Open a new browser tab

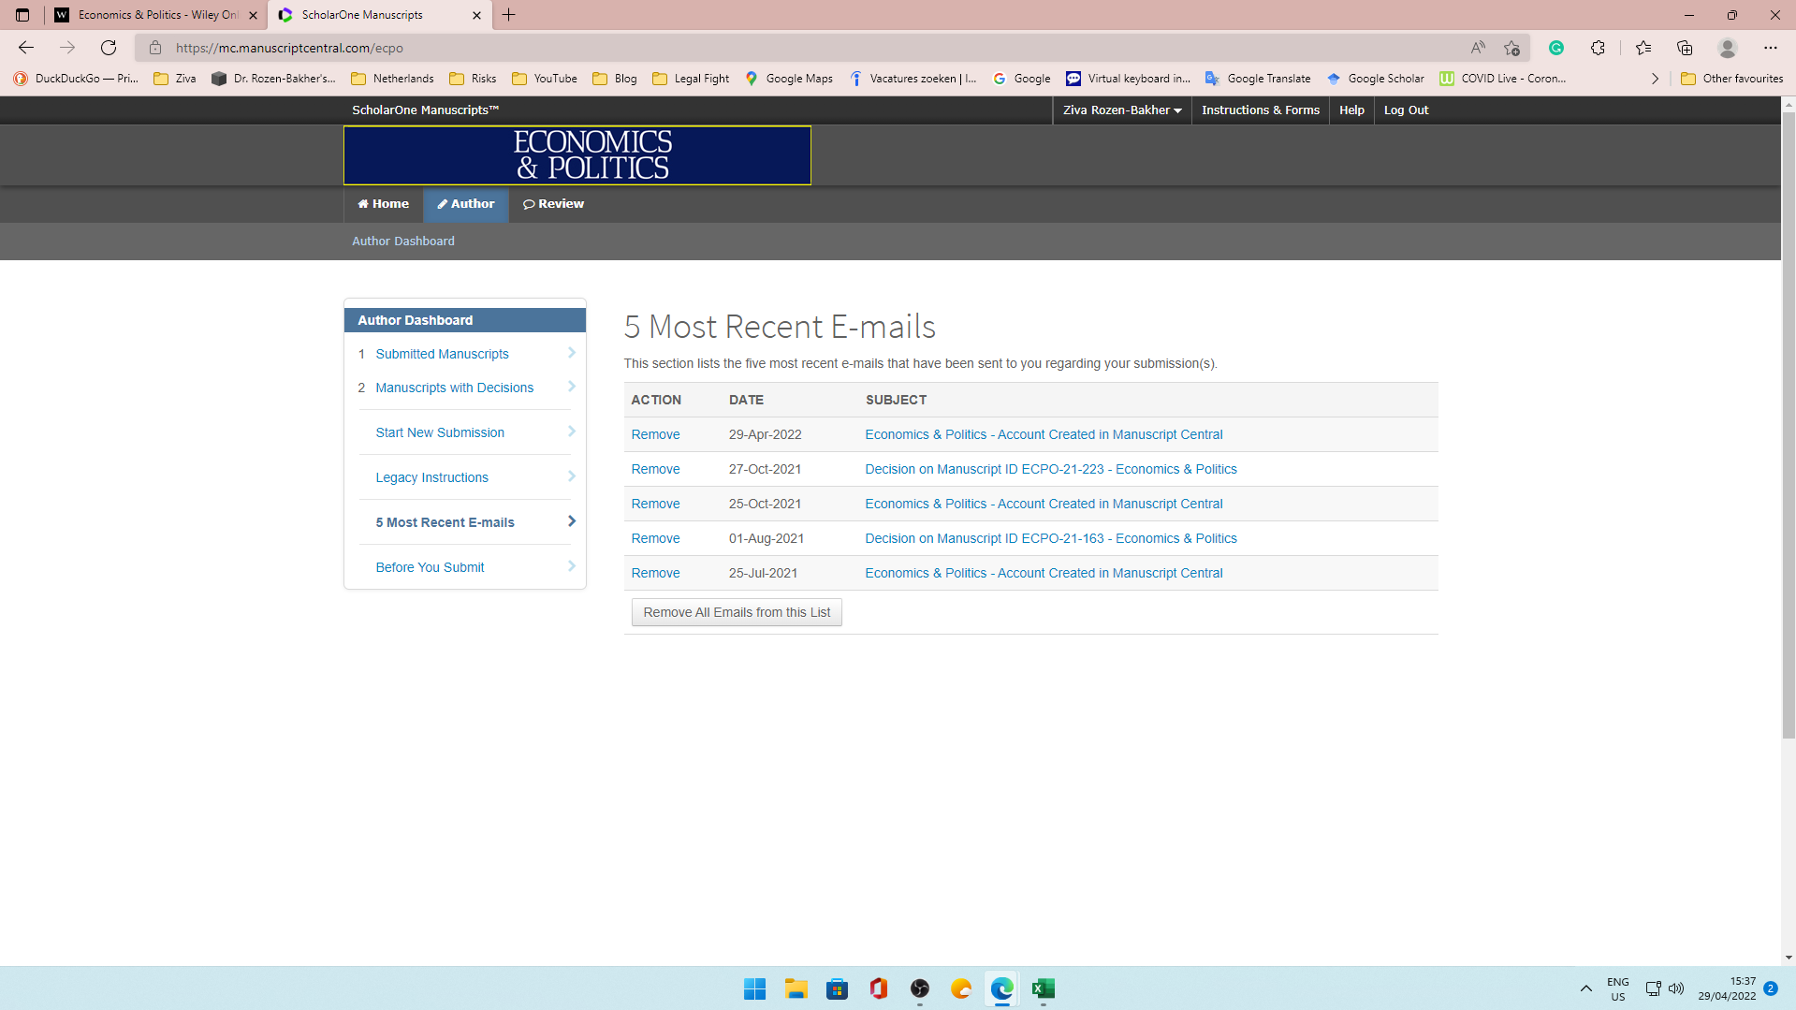coord(509,15)
